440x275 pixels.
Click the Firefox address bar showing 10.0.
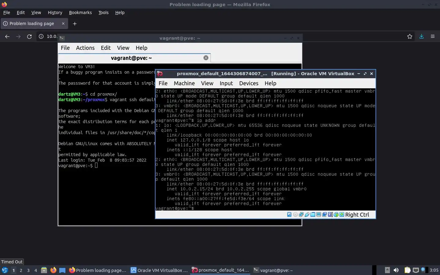(52, 36)
